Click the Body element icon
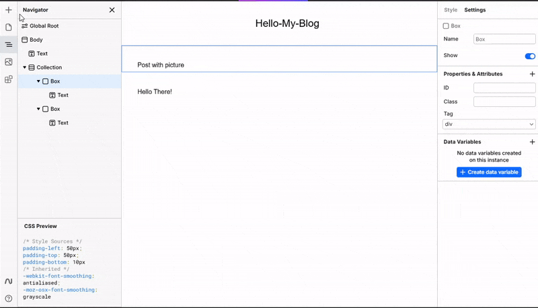538x308 pixels. (25, 40)
